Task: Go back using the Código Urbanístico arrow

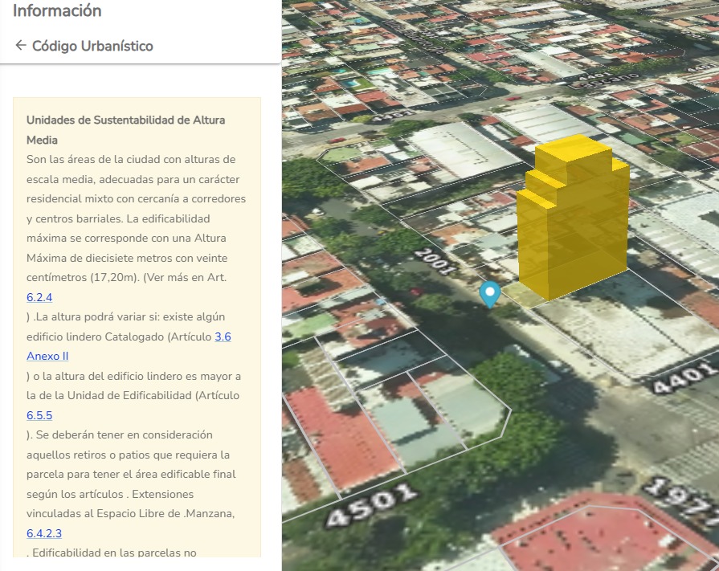Action: [x=21, y=45]
